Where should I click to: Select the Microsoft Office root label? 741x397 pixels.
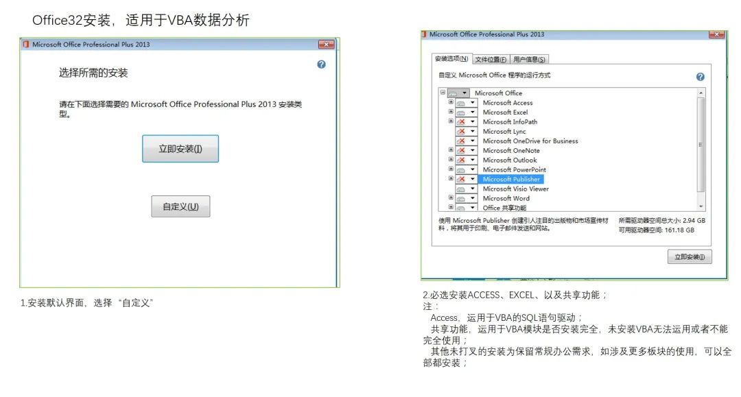(498, 93)
